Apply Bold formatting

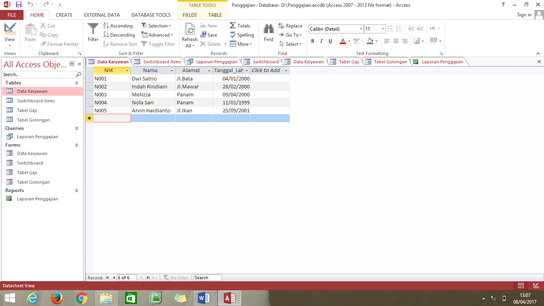pyautogui.click(x=313, y=41)
